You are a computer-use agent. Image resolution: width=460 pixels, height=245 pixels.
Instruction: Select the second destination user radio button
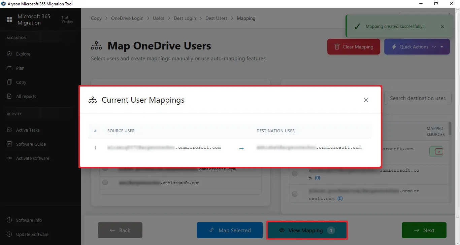(x=295, y=173)
